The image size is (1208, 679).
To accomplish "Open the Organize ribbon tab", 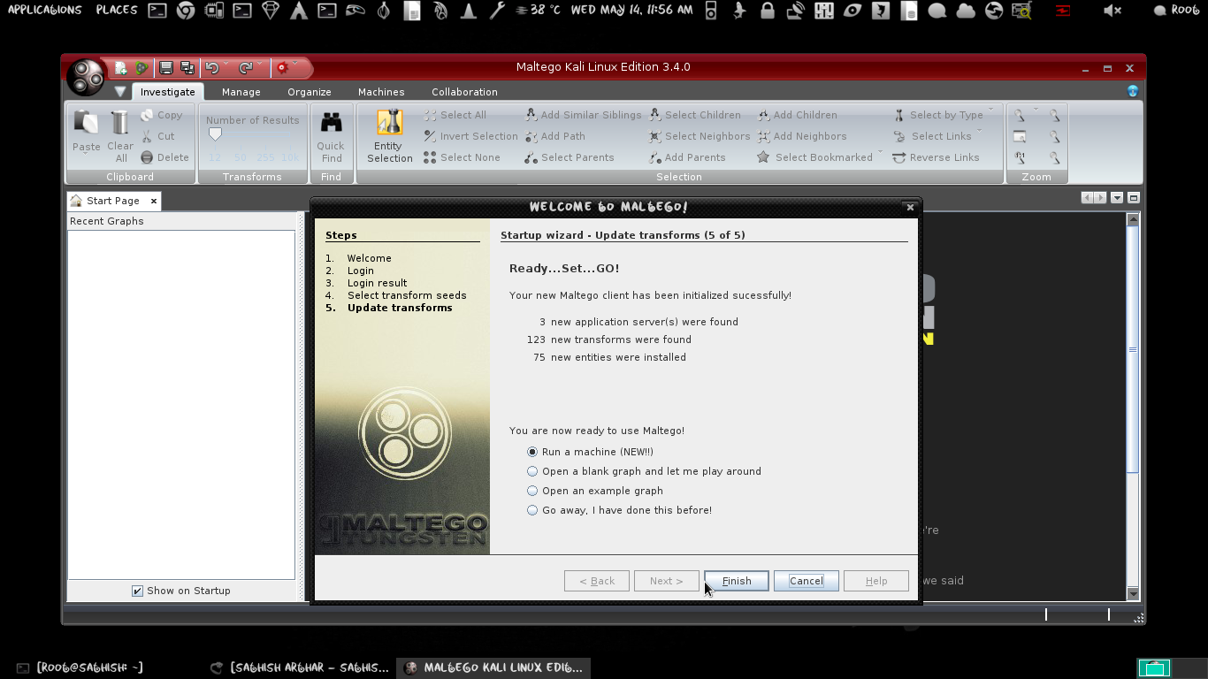I will coord(310,92).
